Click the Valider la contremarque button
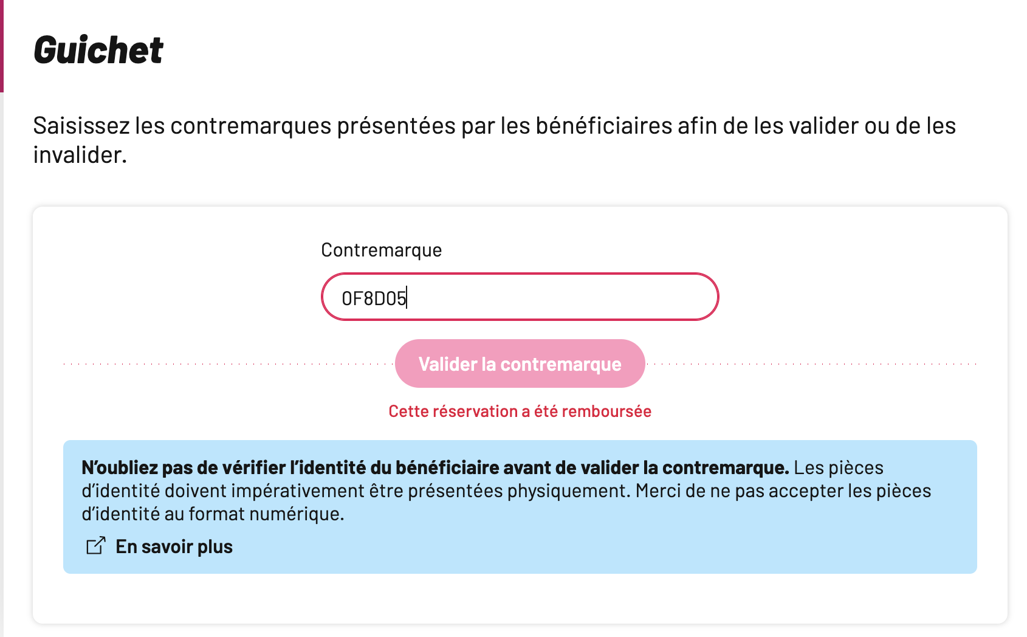The image size is (1027, 637). [520, 363]
